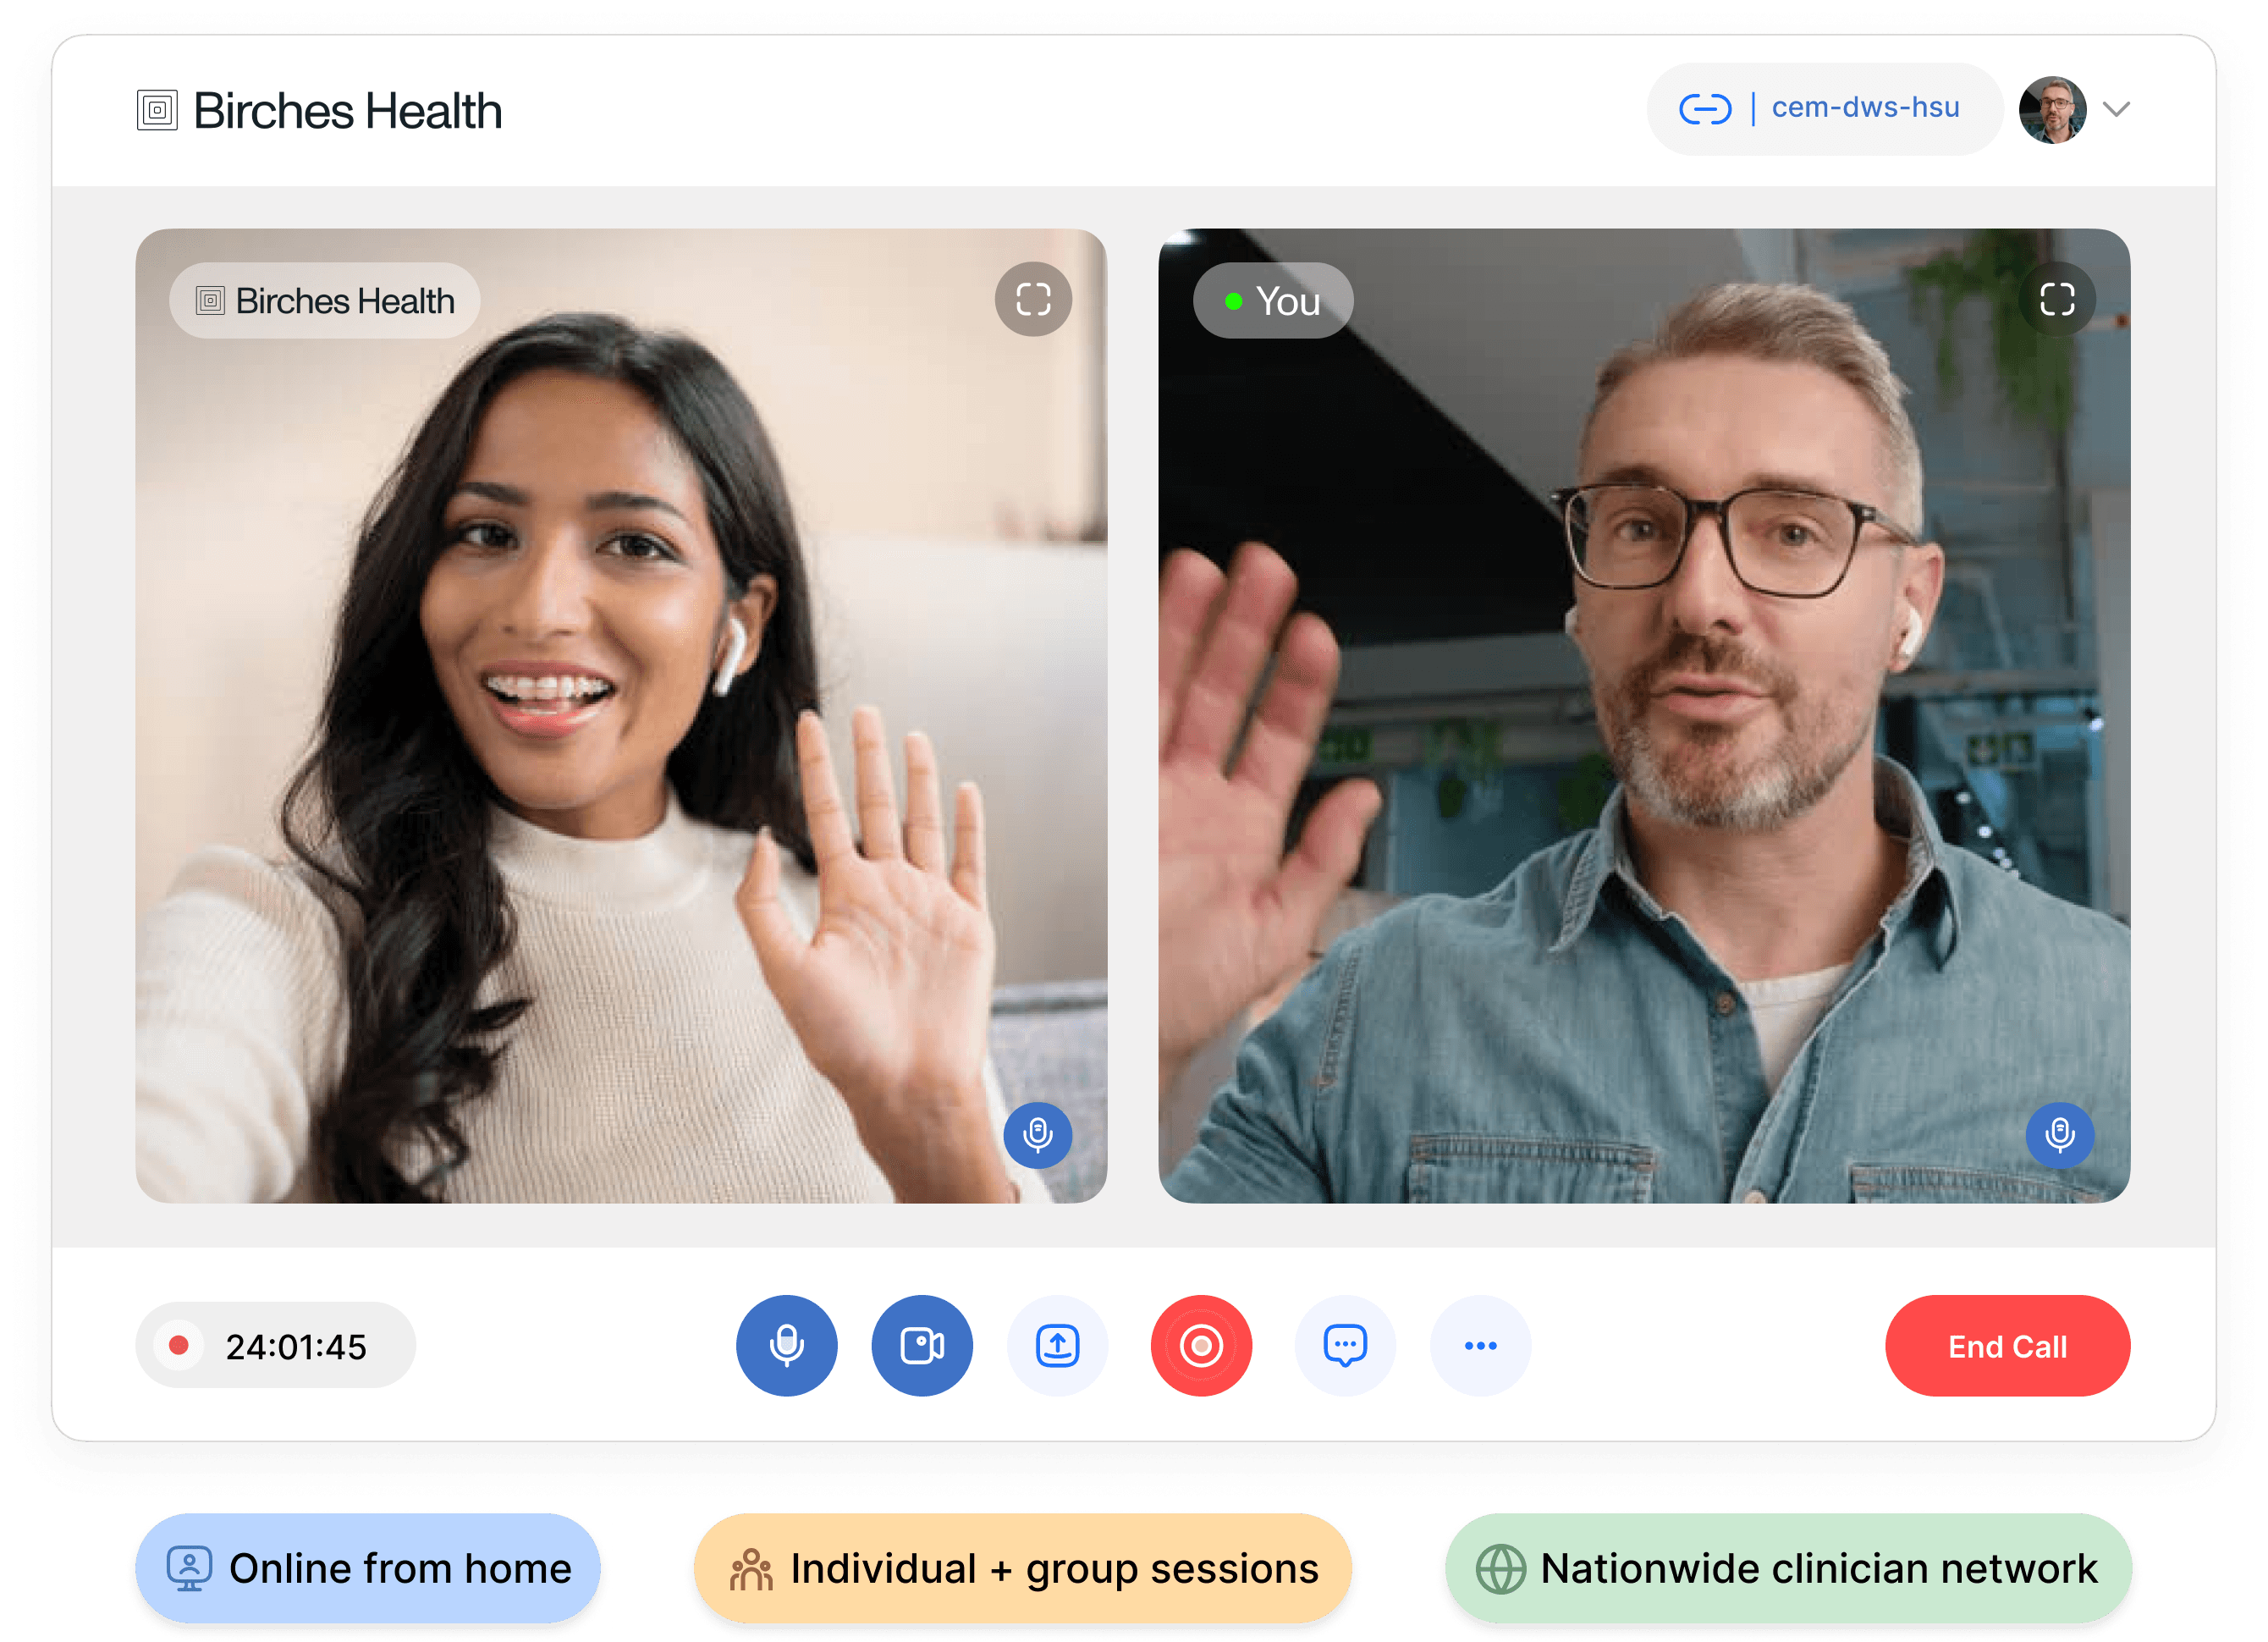Copy the meeting link cem-dws-hsu
Viewport: 2268px width, 1642px height.
[1865, 107]
